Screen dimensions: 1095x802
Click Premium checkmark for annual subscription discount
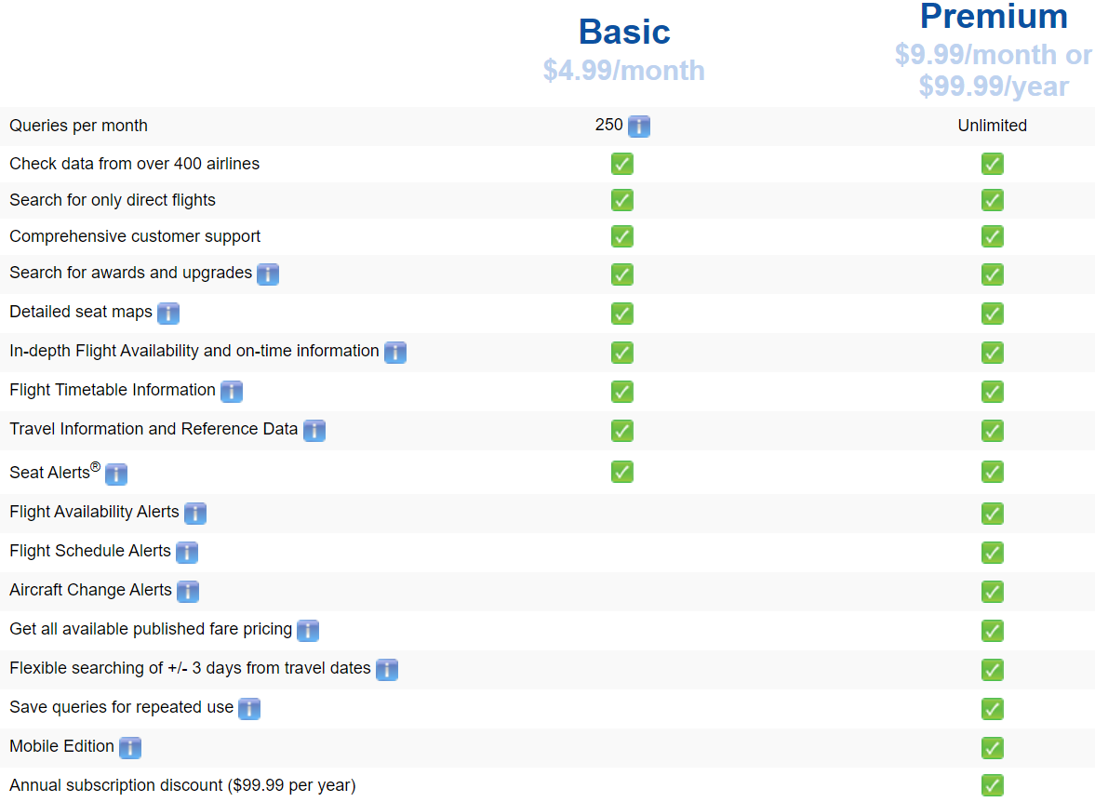click(x=993, y=785)
